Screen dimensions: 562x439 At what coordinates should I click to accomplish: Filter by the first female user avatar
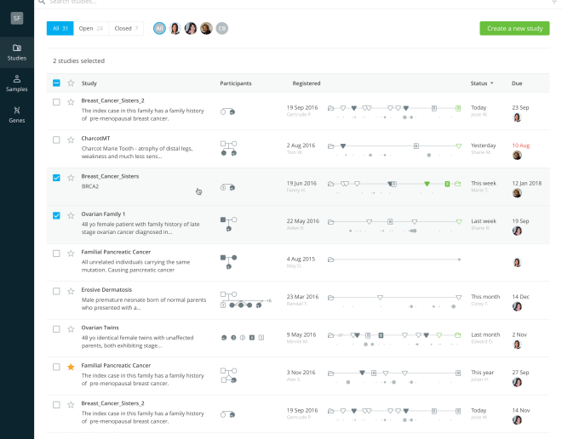(175, 28)
